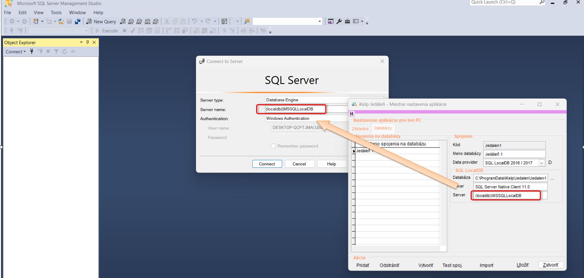The image size is (584, 278).
Task: Open the Tools menu
Action: pyautogui.click(x=56, y=12)
